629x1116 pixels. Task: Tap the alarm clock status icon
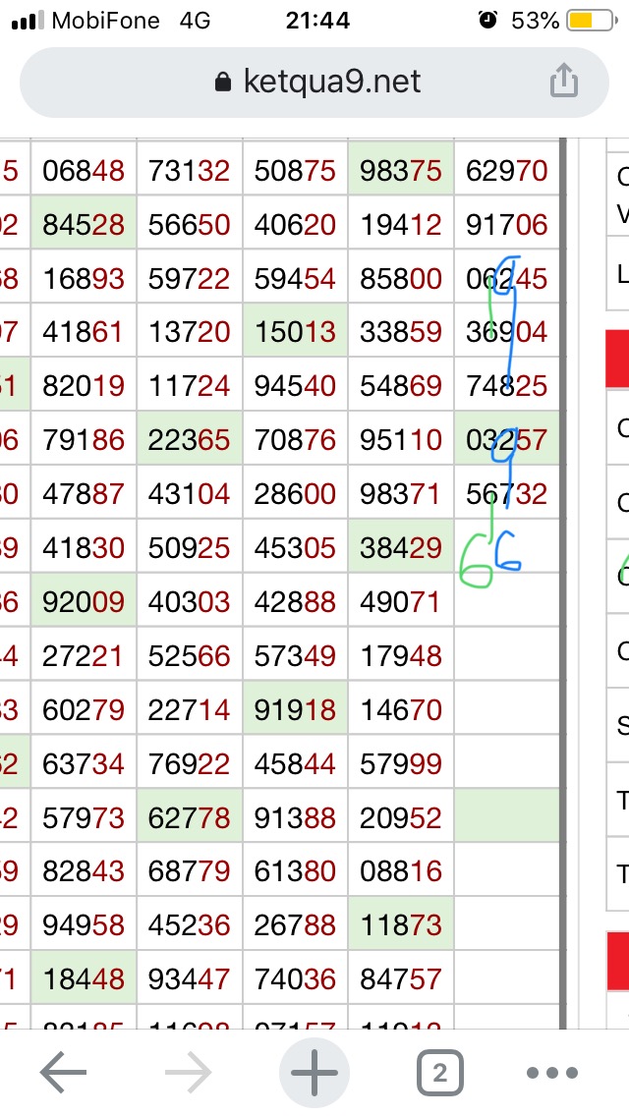tap(487, 21)
